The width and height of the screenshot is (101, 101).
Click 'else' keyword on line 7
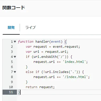pos(30,72)
